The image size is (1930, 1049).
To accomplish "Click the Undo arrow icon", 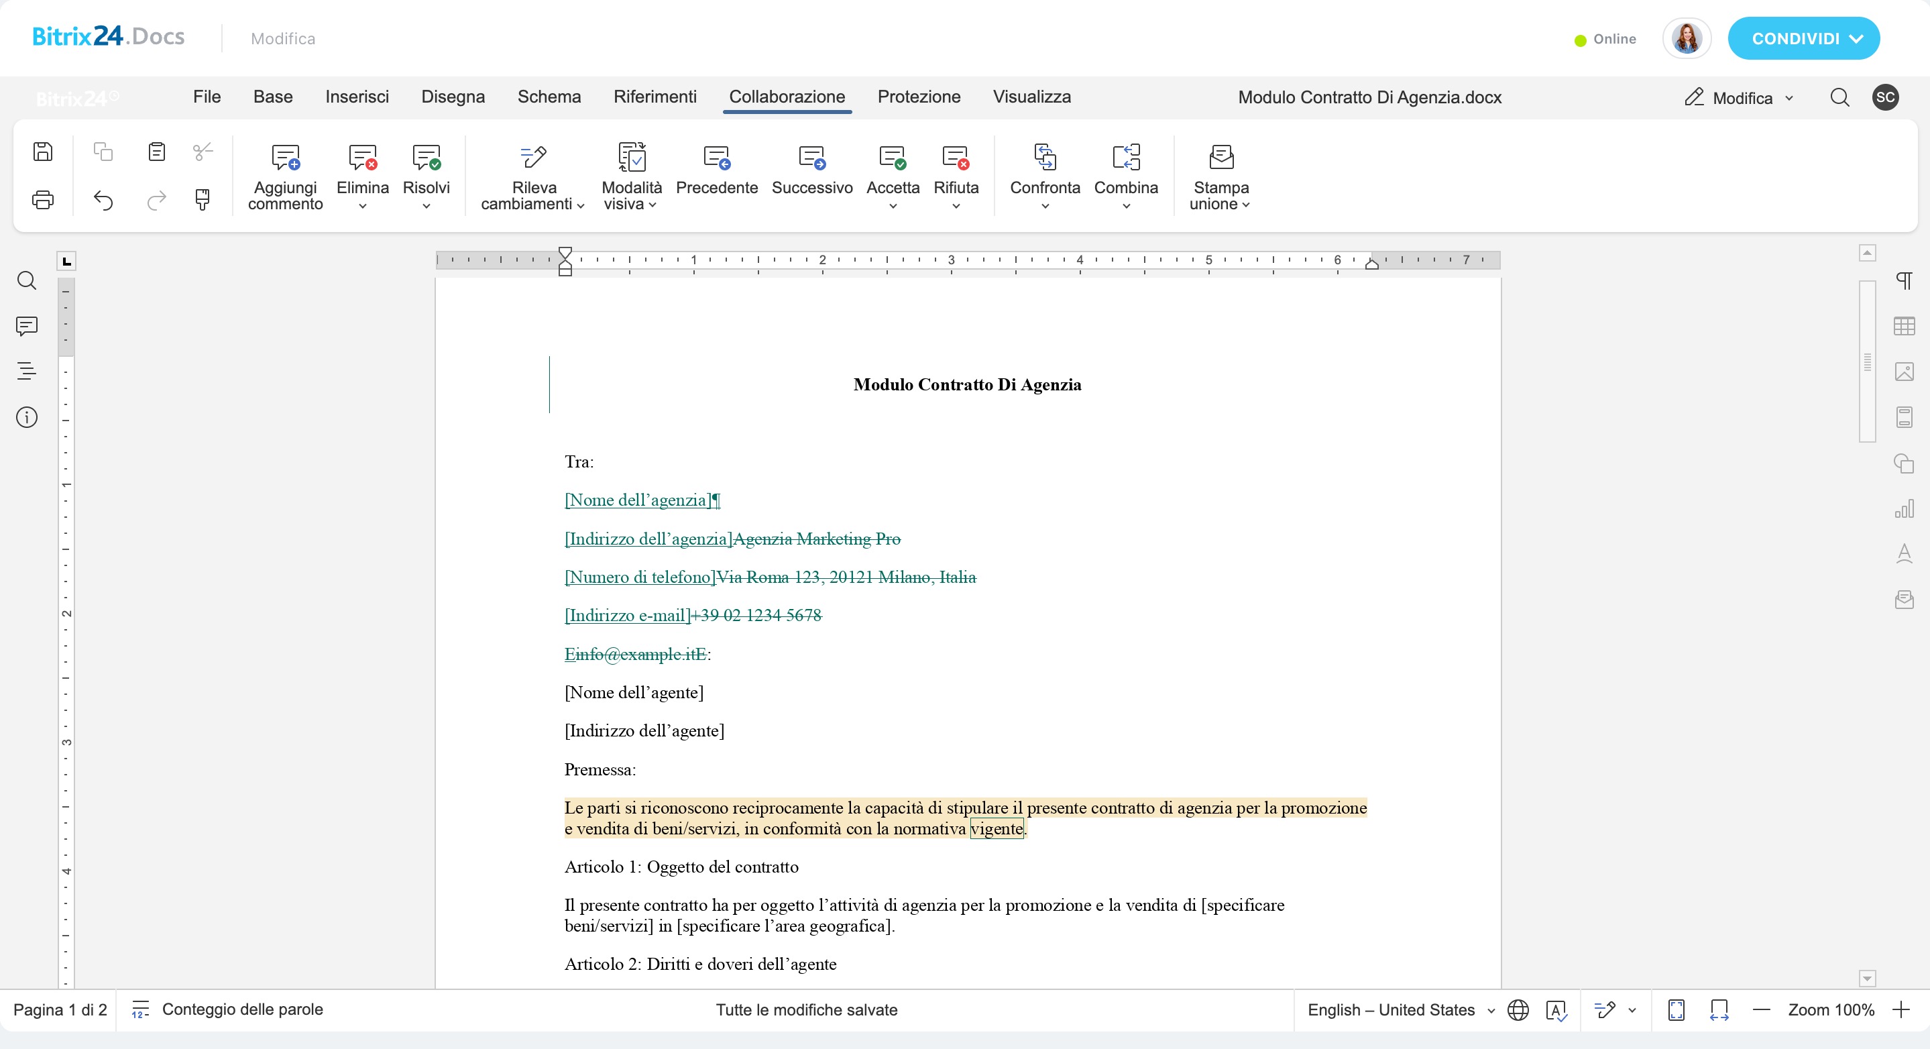I will 103,200.
